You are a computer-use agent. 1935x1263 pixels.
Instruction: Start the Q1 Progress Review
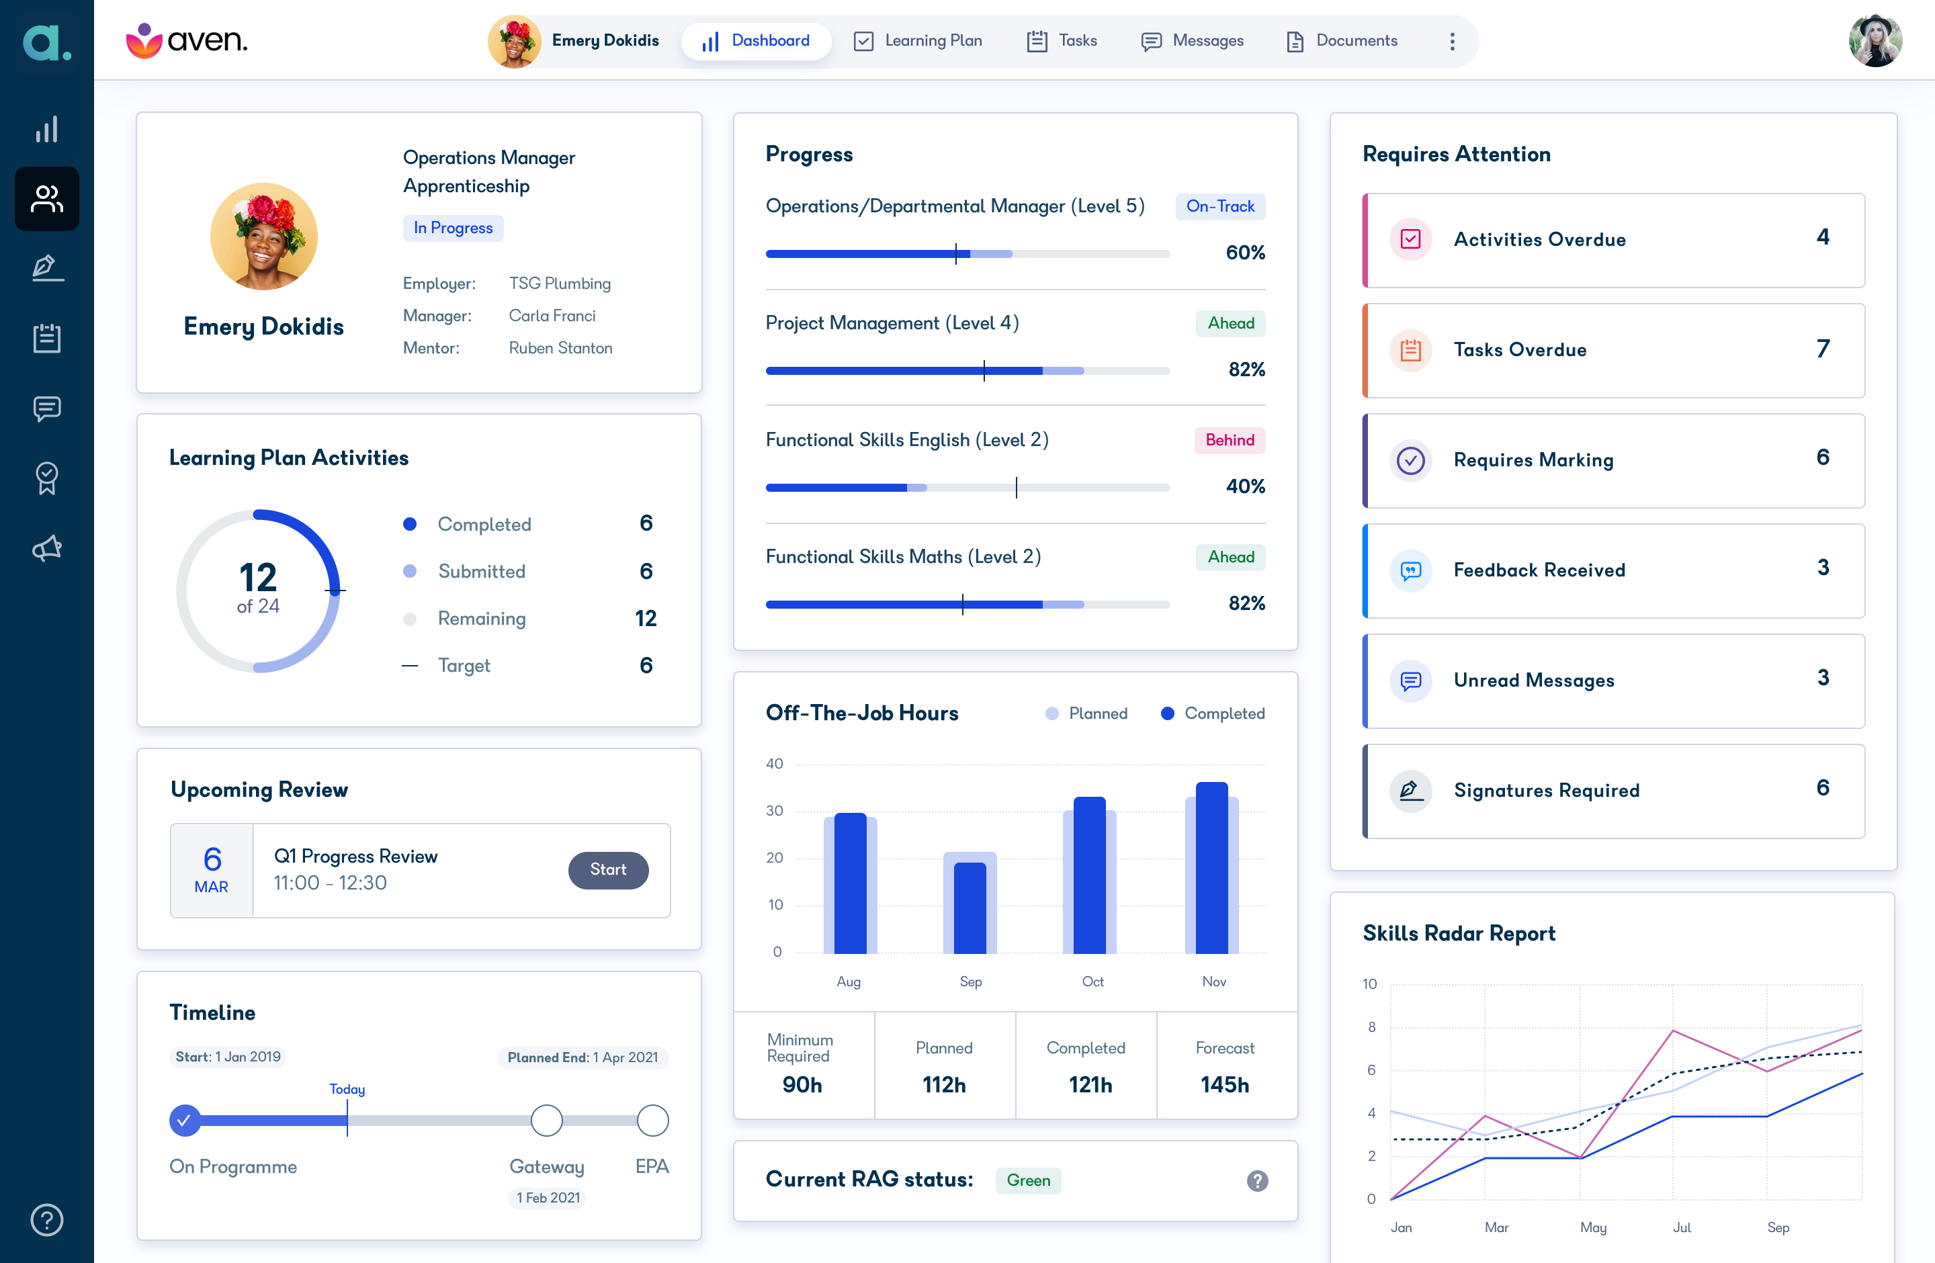coord(608,869)
